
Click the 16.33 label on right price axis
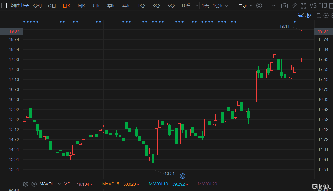pos(323,99)
